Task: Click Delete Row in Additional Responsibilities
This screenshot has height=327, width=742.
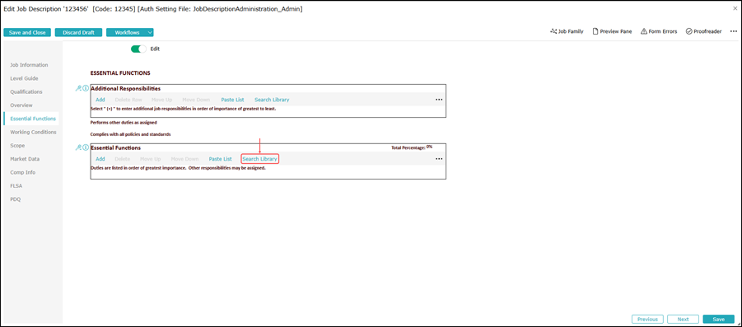Action: [x=128, y=100]
